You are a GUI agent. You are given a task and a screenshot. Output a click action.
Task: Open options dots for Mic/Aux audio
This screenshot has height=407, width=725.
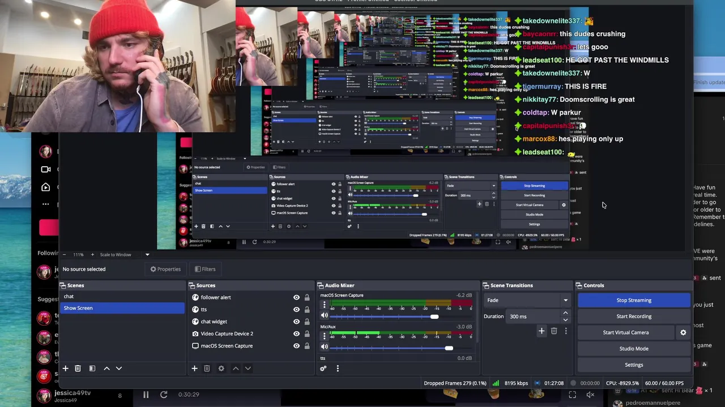click(x=325, y=336)
